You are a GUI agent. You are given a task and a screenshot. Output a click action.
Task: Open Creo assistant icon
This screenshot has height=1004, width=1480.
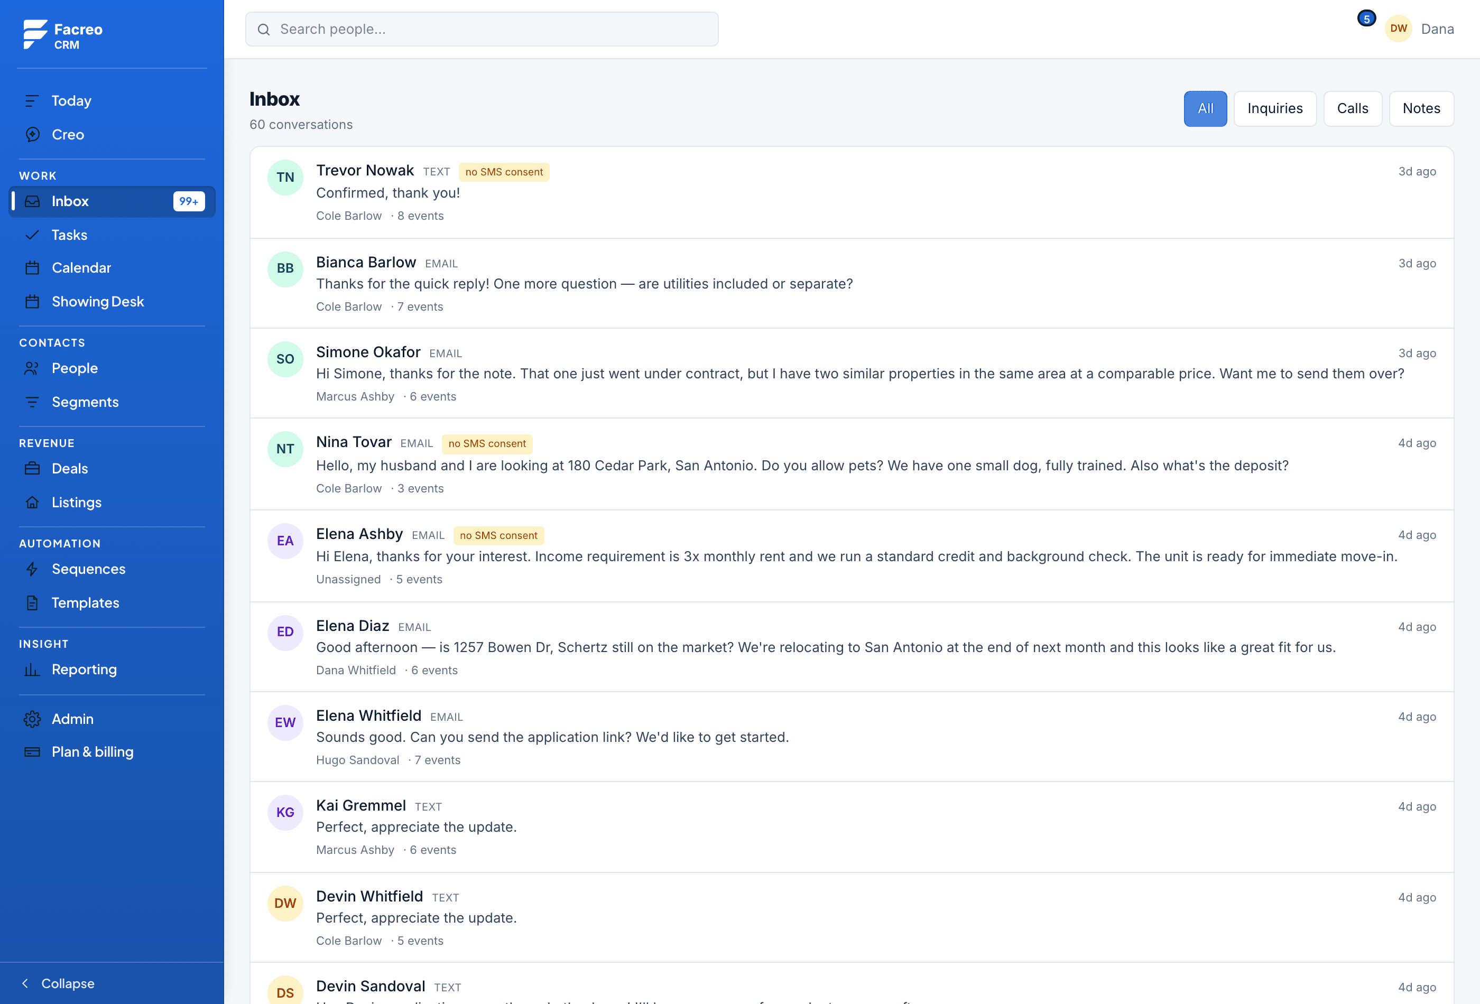pyautogui.click(x=32, y=134)
